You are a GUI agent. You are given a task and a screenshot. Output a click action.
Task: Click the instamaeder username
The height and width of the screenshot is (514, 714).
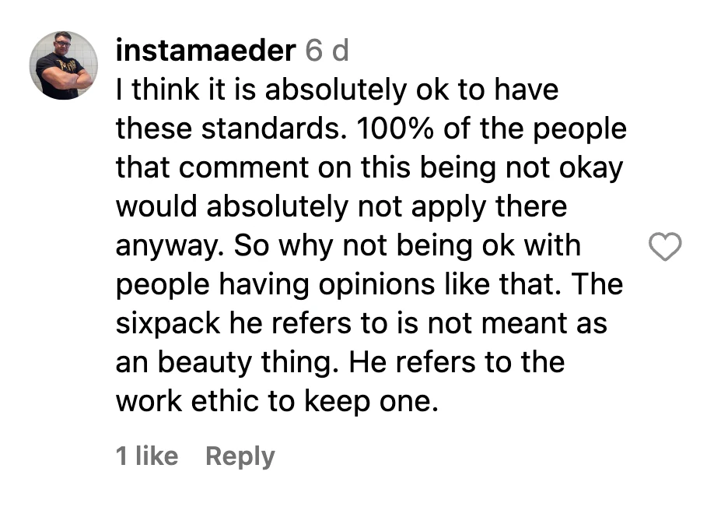point(205,51)
